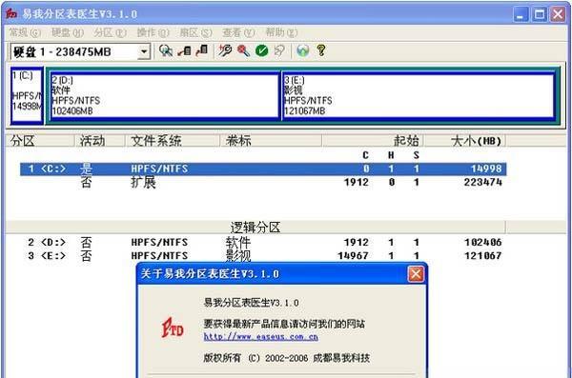This screenshot has width=572, height=378.
Task: Click the wrench repair tool icon
Action: pyautogui.click(x=225, y=50)
